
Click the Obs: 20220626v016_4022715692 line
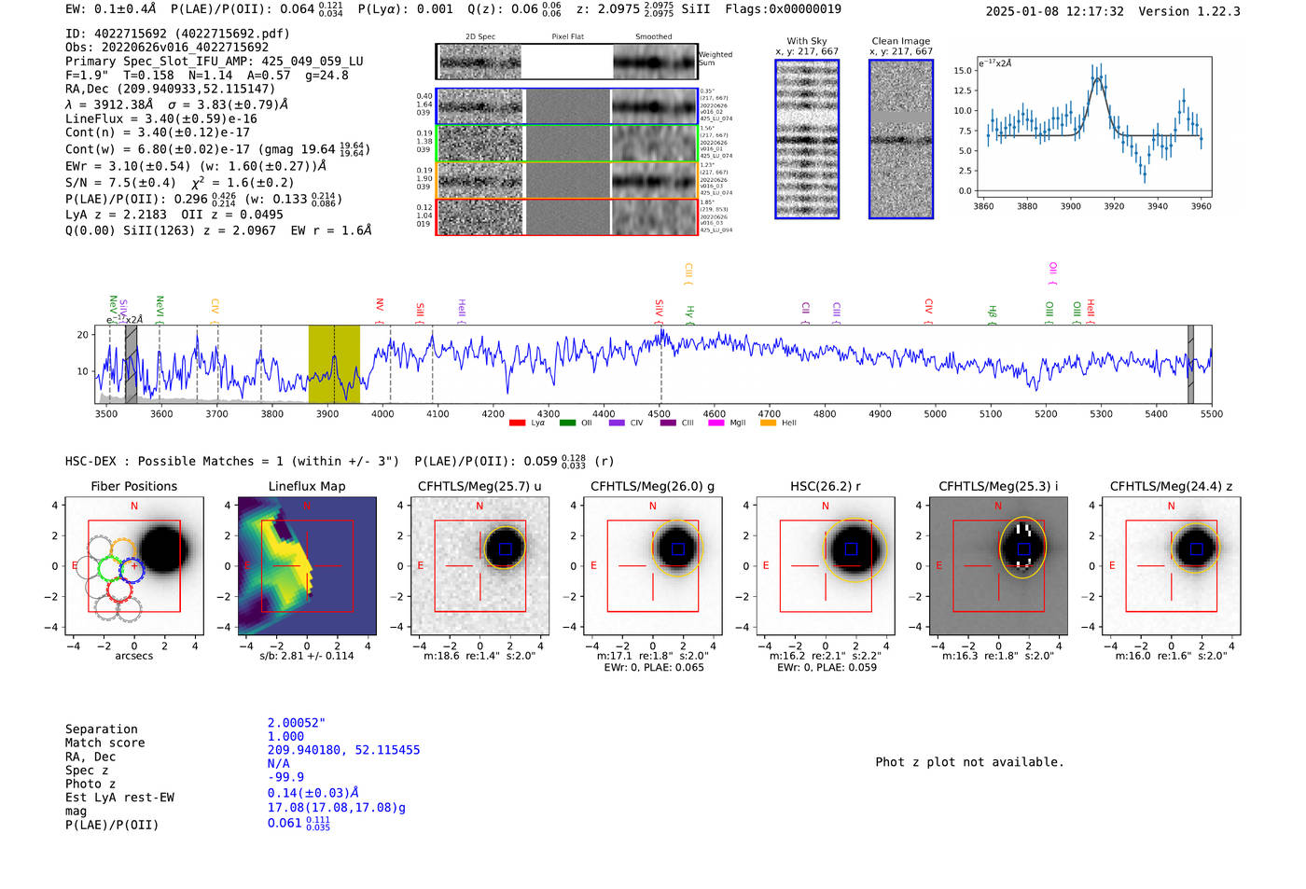[167, 48]
